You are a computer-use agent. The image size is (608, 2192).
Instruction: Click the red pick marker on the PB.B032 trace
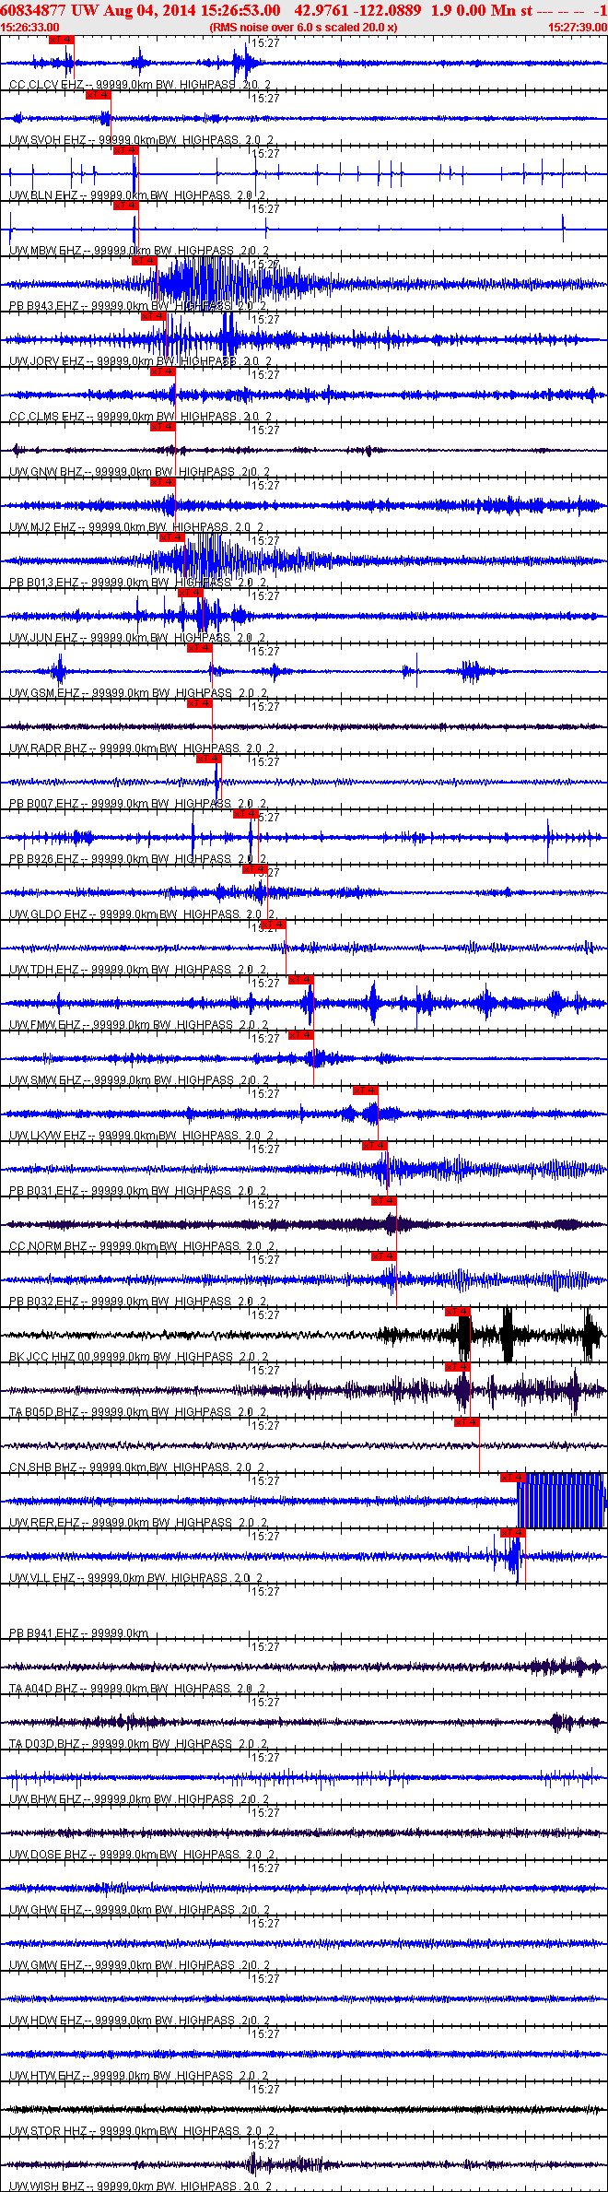(x=383, y=1256)
